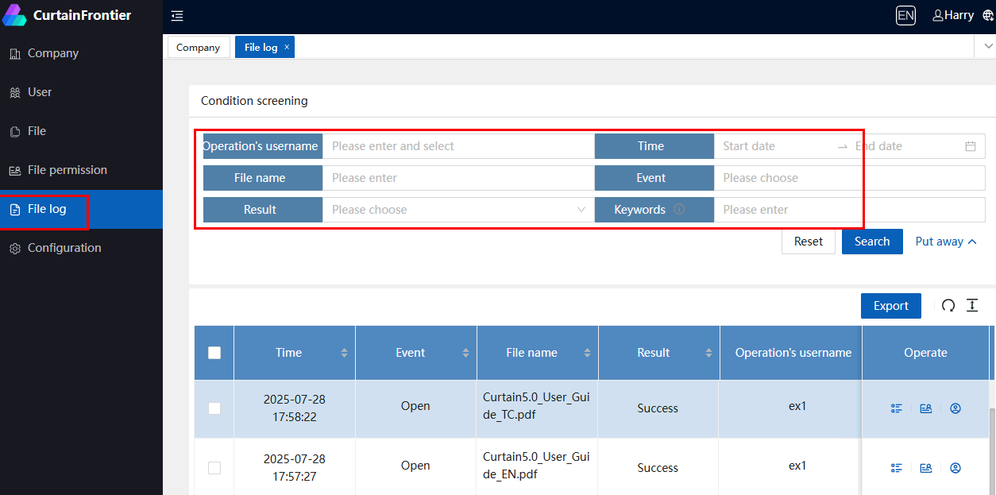Click the 2025-07-28 17:58:22 time cell
This screenshot has width=996, height=495.
295,408
